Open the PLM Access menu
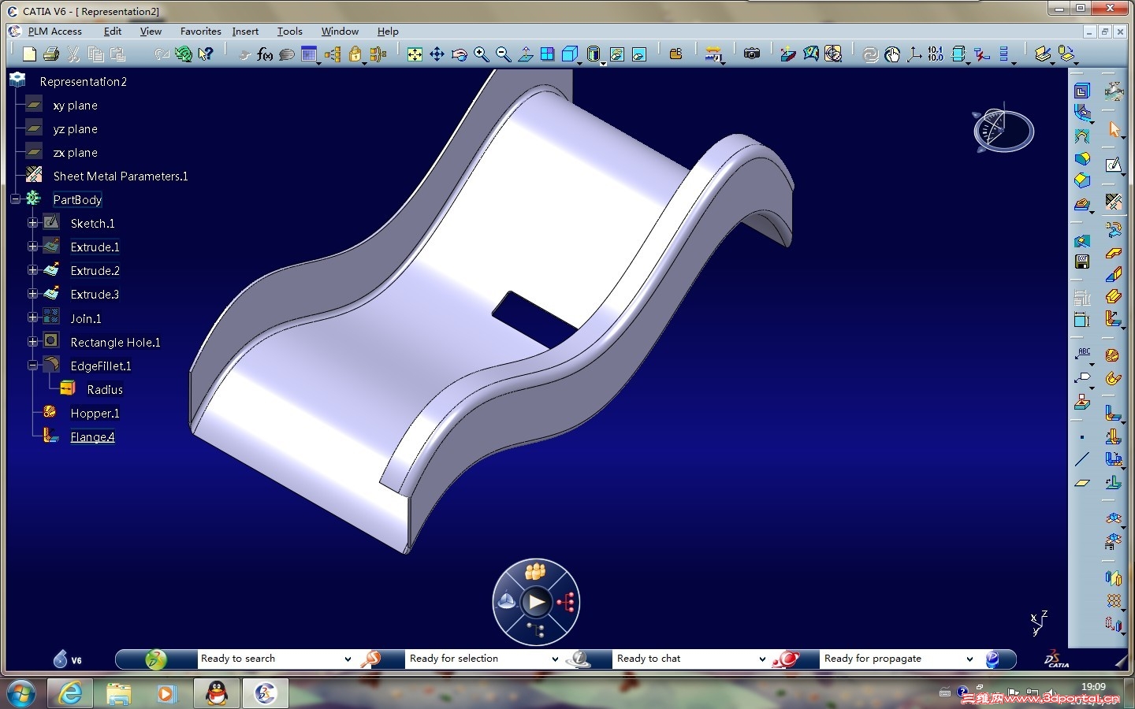The height and width of the screenshot is (709, 1135). (55, 32)
